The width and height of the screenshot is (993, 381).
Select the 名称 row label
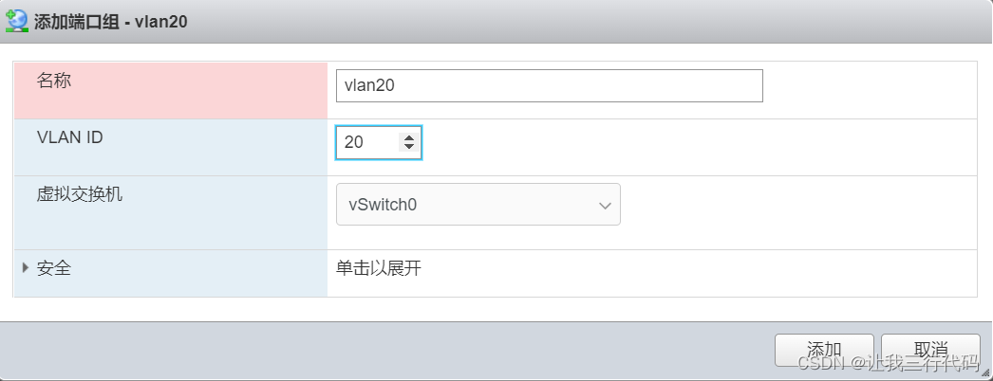coord(54,81)
